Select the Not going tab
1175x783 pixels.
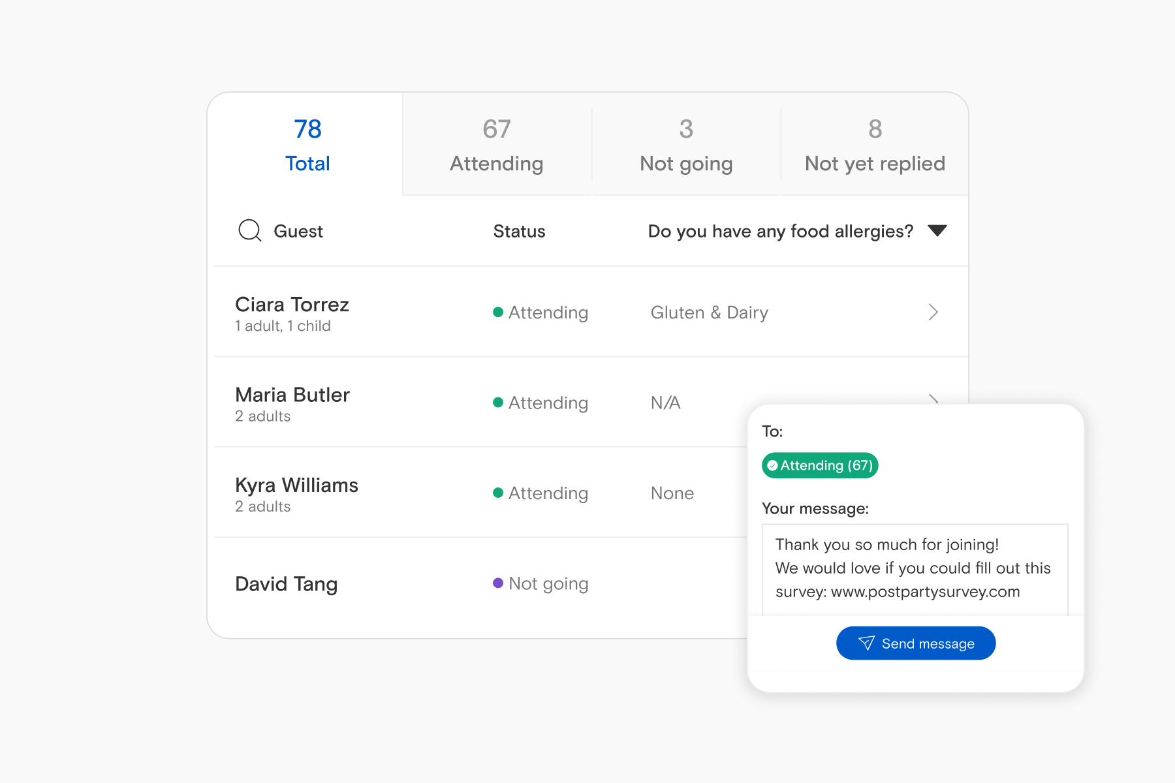686,145
